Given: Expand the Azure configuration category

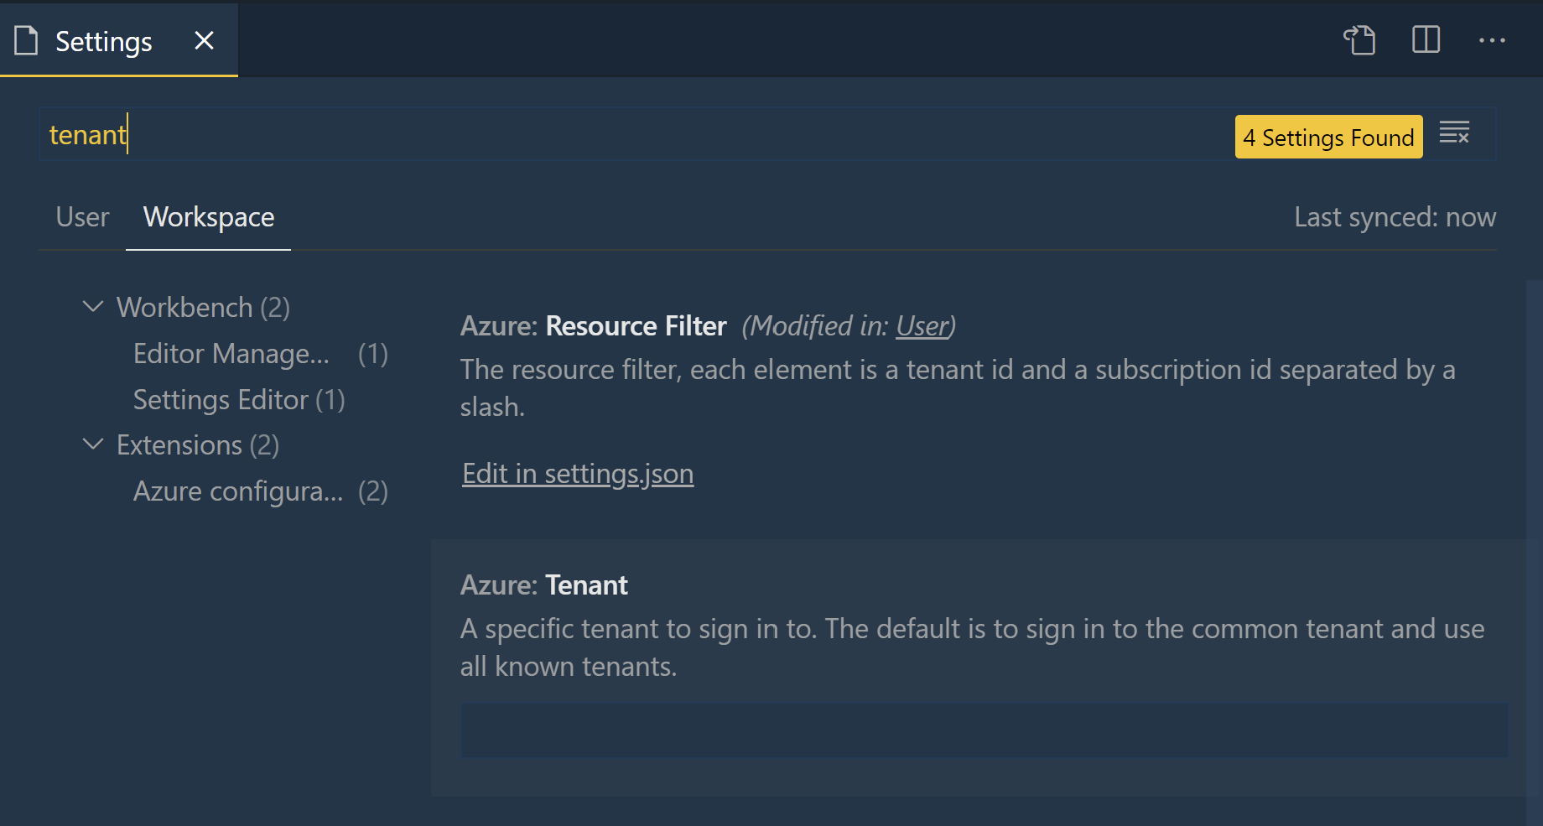Looking at the screenshot, I should (x=239, y=491).
